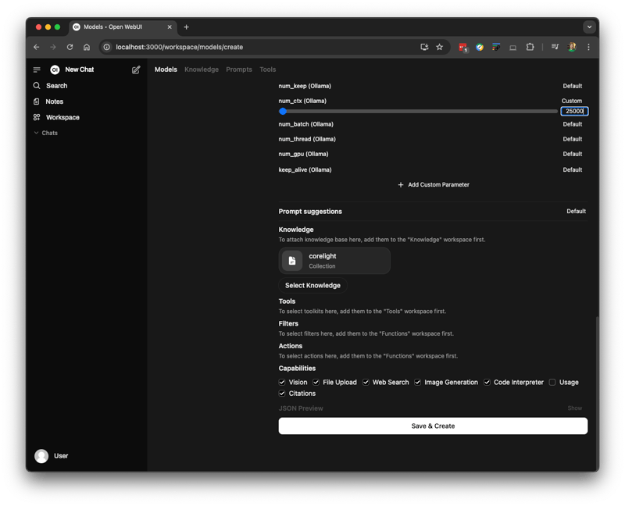
Task: Open Search in the sidebar
Action: (x=56, y=86)
